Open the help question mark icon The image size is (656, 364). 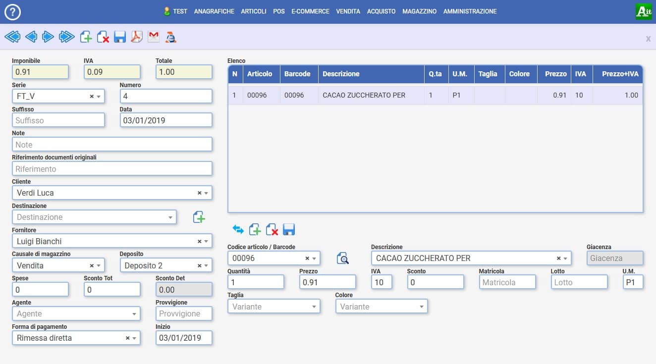tap(12, 11)
